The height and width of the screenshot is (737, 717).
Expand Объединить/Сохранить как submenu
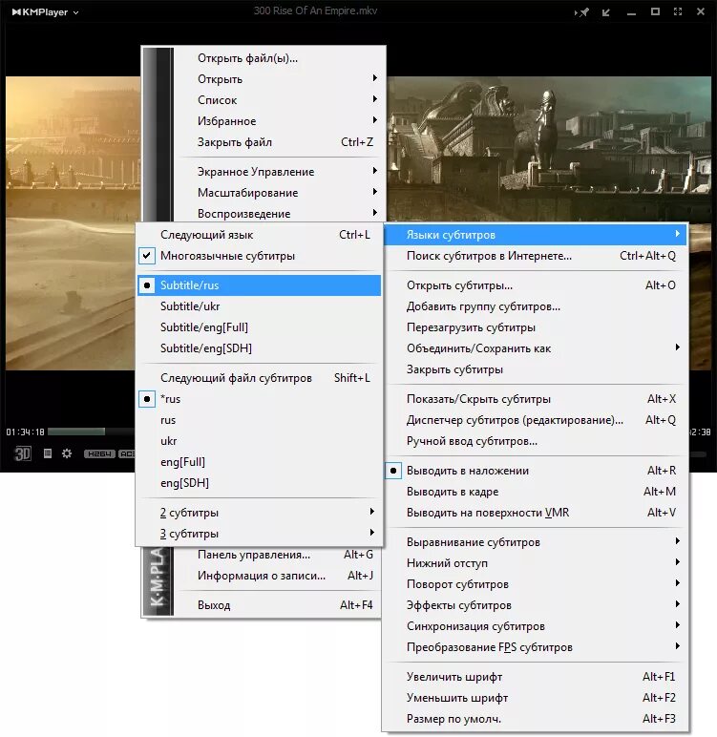535,348
